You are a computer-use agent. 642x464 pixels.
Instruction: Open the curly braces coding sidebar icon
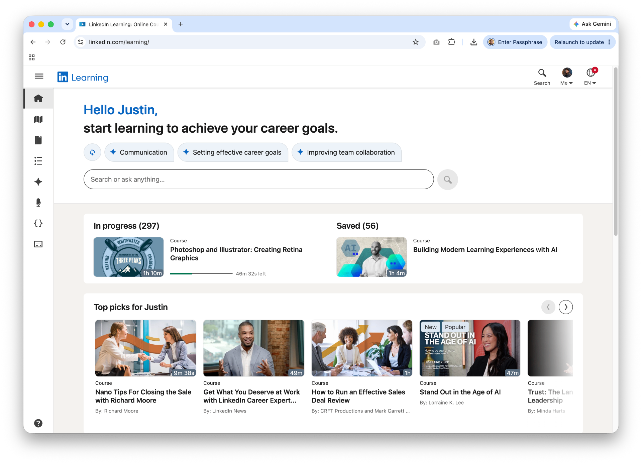[x=38, y=223]
